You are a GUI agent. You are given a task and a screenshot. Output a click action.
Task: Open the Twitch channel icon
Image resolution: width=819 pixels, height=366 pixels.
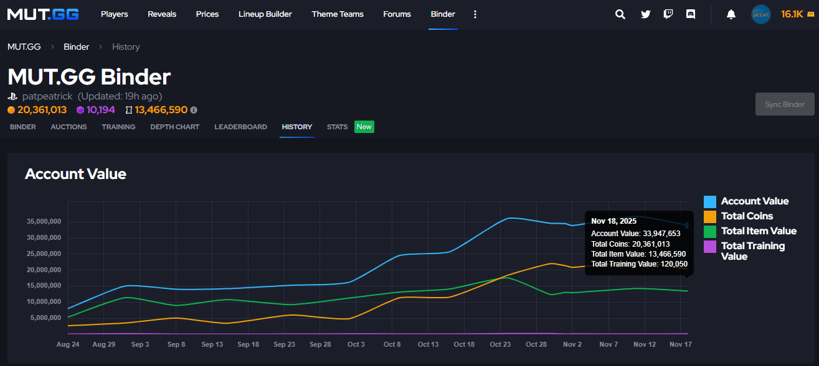click(668, 14)
